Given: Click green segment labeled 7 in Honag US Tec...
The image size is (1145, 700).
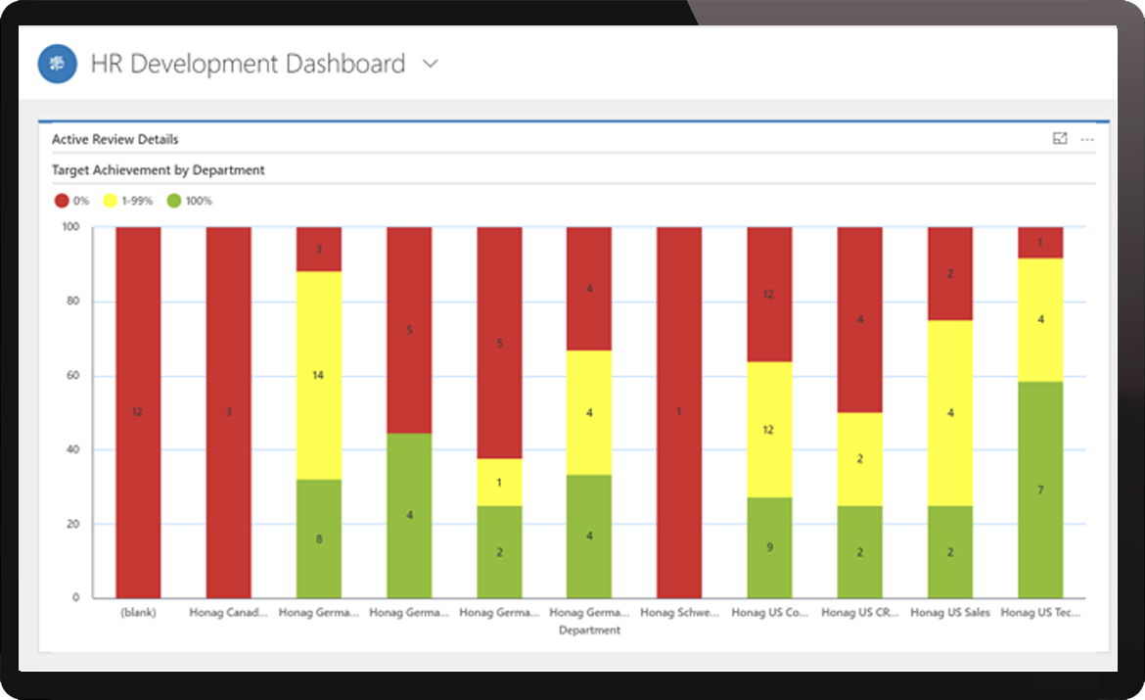Looking at the screenshot, I should [x=1040, y=490].
